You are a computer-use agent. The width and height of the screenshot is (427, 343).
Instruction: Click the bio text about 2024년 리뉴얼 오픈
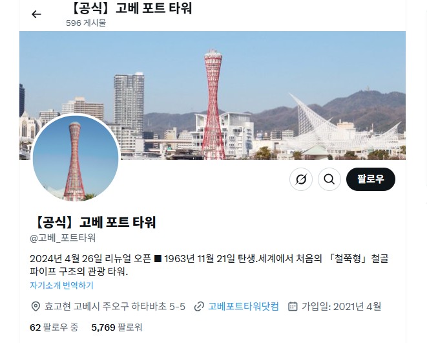pos(209,265)
